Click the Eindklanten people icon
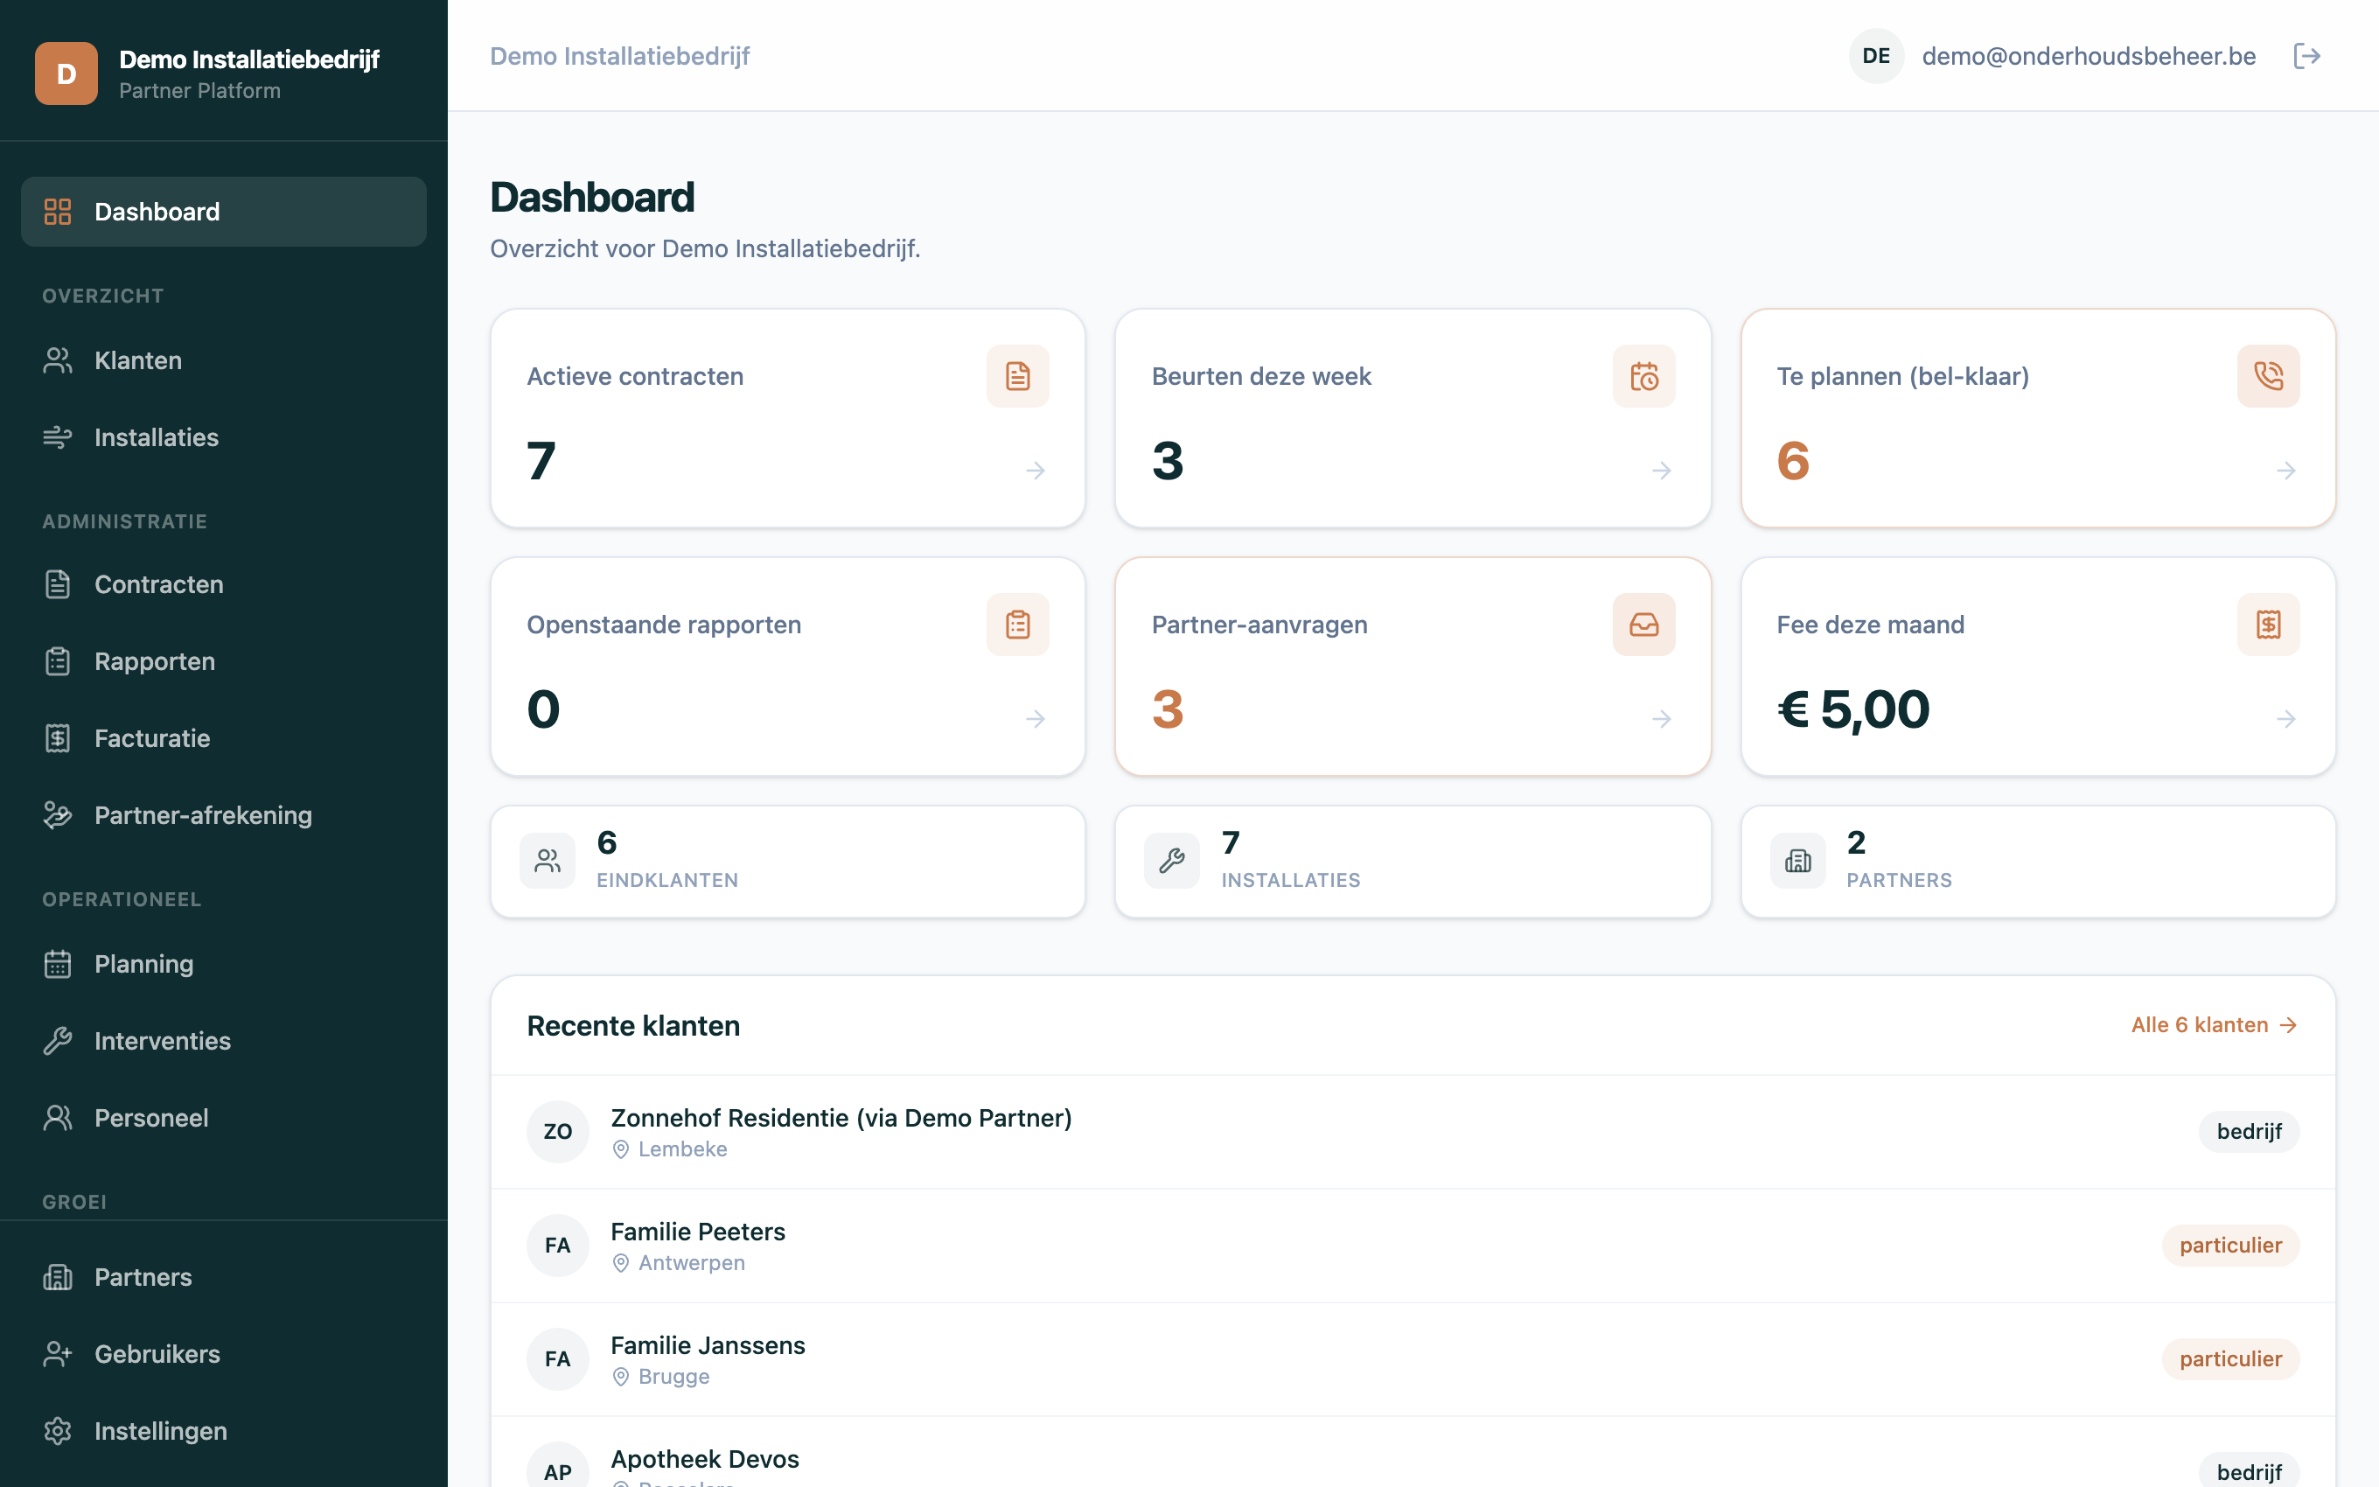The height and width of the screenshot is (1487, 2379). (548, 862)
